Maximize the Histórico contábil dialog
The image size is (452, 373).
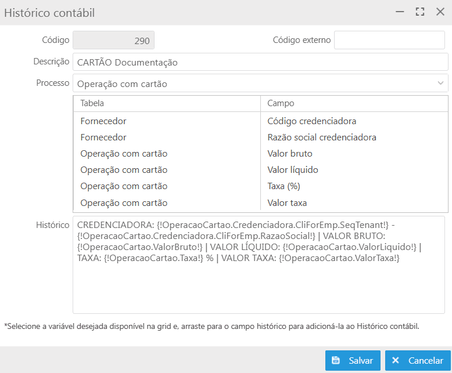coord(420,12)
